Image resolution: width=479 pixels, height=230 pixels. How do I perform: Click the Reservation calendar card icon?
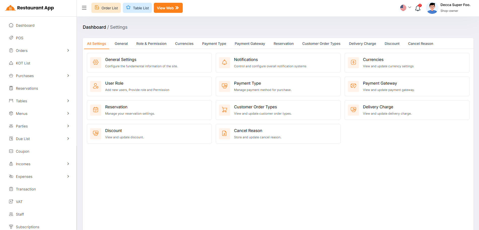pyautogui.click(x=96, y=110)
